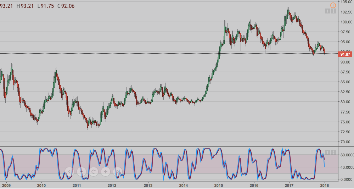Image resolution: width=354 pixels, height=189 pixels.
Task: Click the 2016 year label
Action: pyautogui.click(x=254, y=185)
